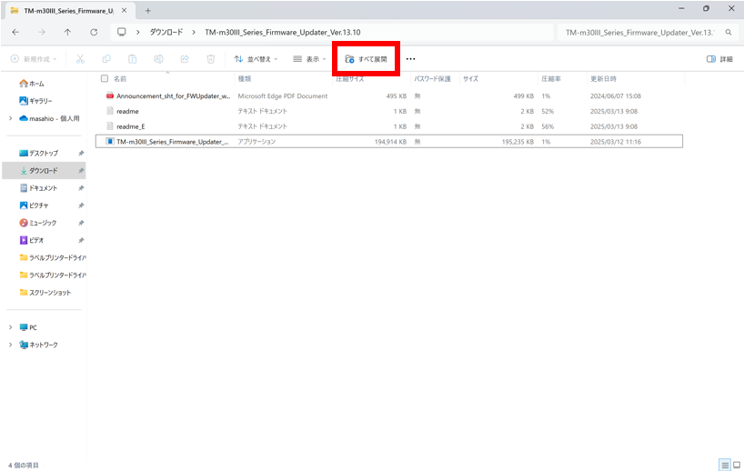Select the Announcement_sht_for_FWUpdater PDF file
744x471 pixels.
click(389, 95)
